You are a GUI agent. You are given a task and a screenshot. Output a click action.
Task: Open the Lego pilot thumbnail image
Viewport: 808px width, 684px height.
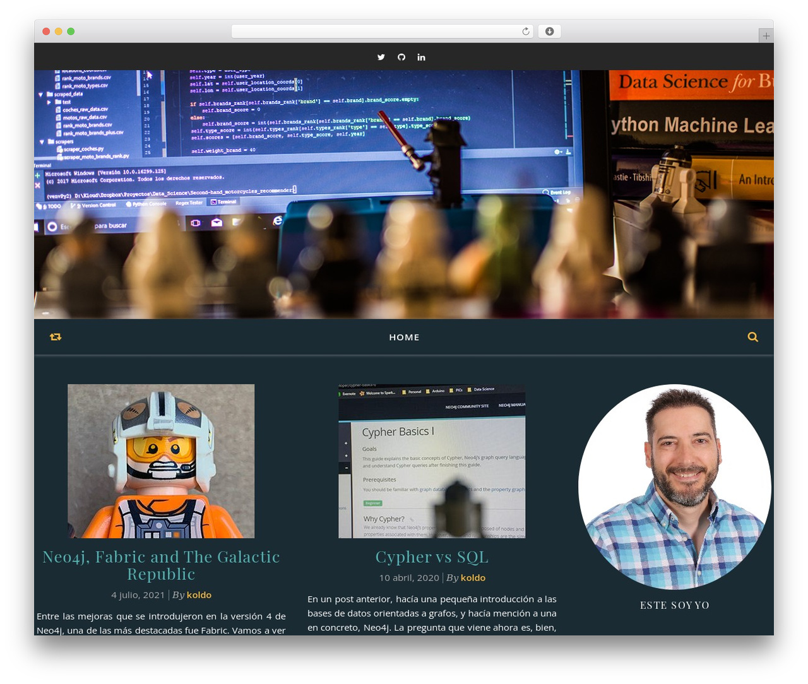[x=161, y=461]
